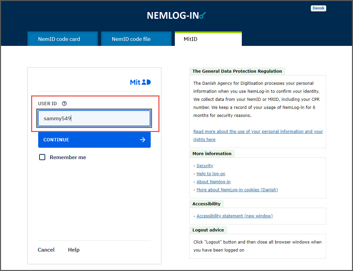Tick the Remember me checkbox
The width and height of the screenshot is (353, 271).
point(42,157)
